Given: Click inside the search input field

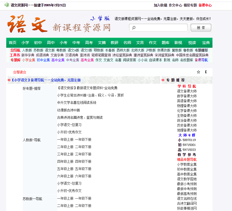Looking at the screenshot, I should point(157,27).
